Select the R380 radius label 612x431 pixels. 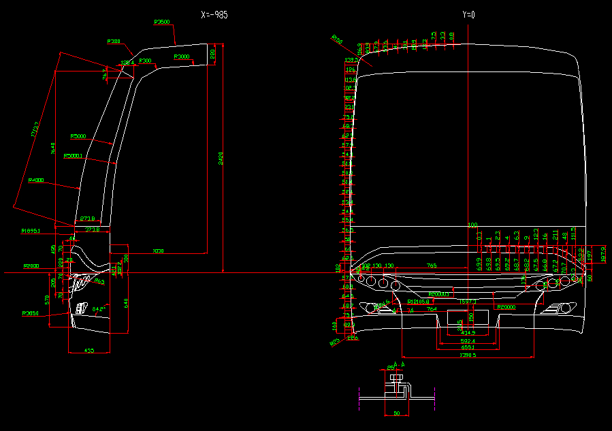tap(114, 42)
